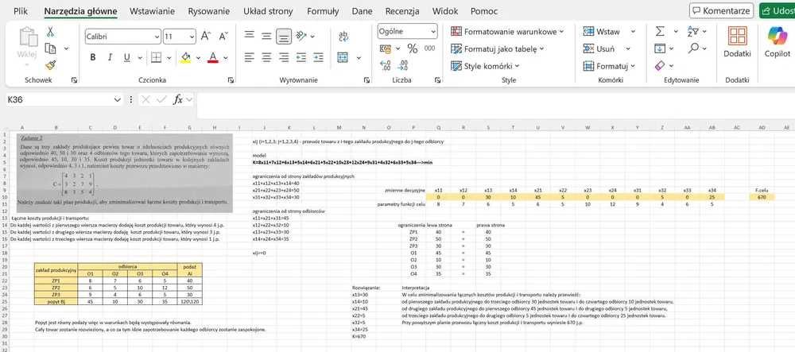
Task: Align text to middle vertically
Action: click(x=266, y=36)
